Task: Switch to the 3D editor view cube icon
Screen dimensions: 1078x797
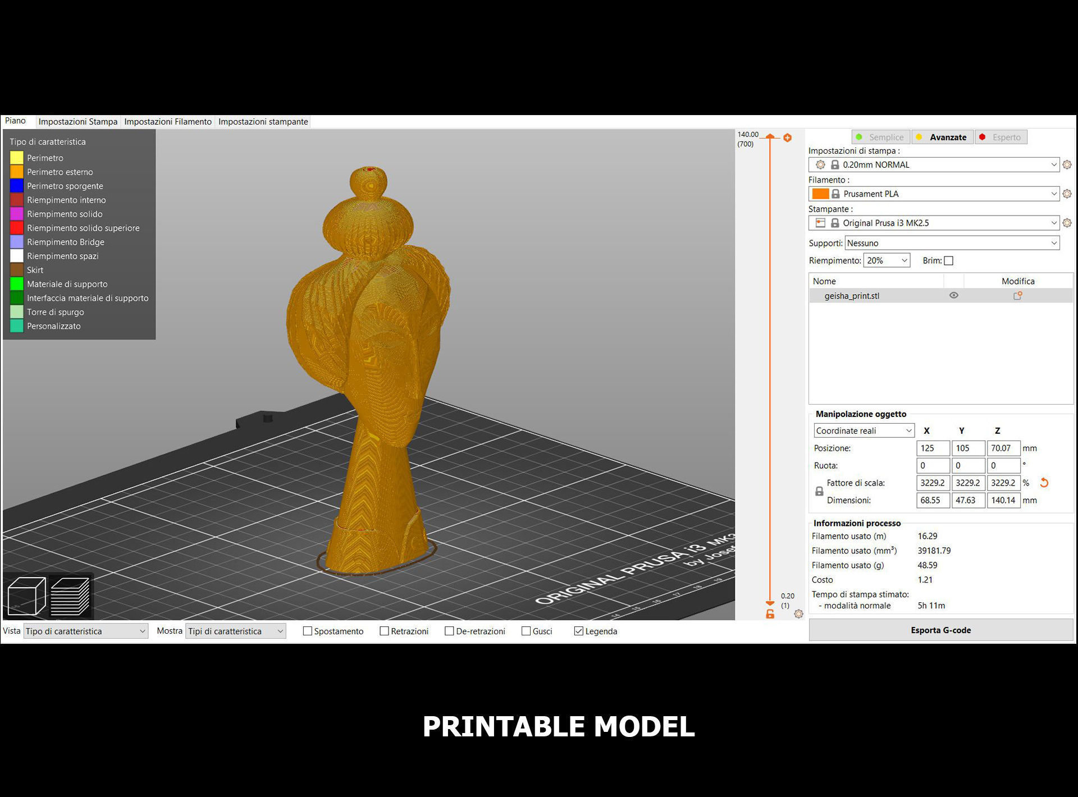Action: pos(26,596)
